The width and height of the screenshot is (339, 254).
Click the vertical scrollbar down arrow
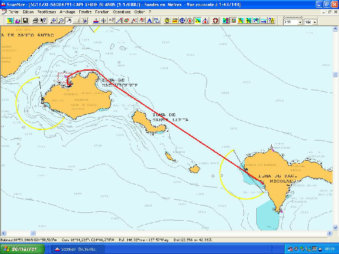pos(336,227)
